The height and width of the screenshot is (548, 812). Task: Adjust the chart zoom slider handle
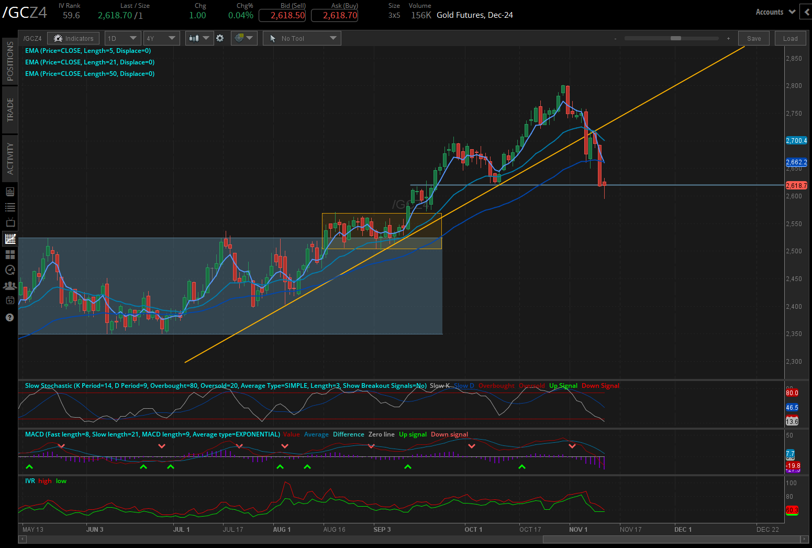pyautogui.click(x=676, y=38)
